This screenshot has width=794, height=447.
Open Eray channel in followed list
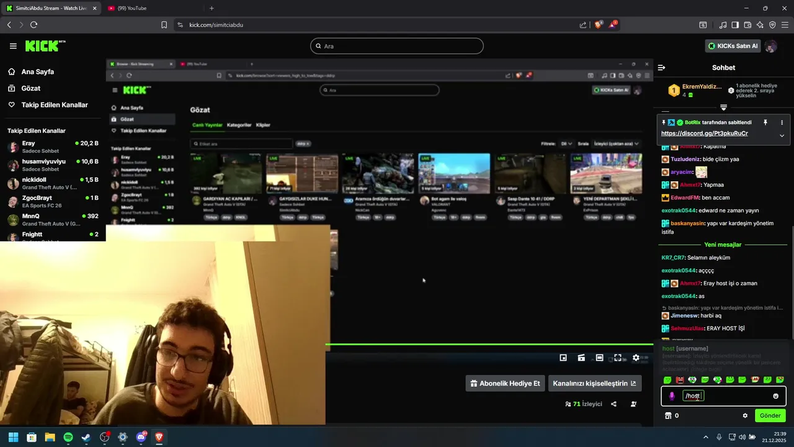53,147
